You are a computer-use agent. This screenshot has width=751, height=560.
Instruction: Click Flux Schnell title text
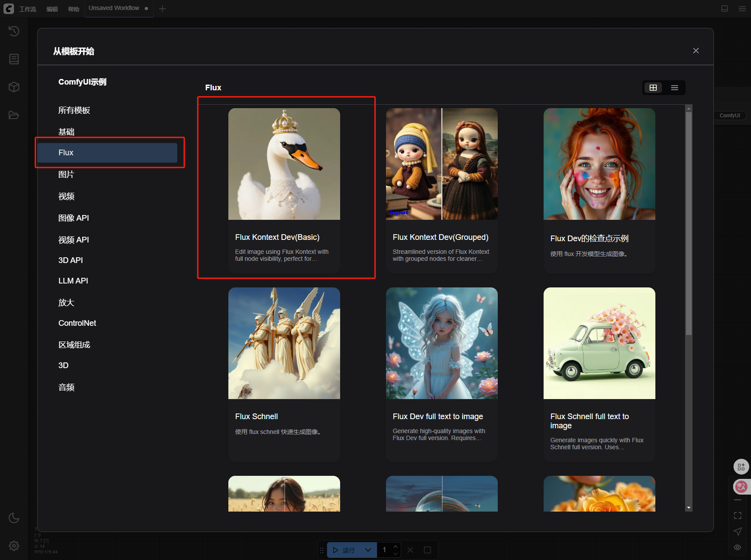point(256,417)
